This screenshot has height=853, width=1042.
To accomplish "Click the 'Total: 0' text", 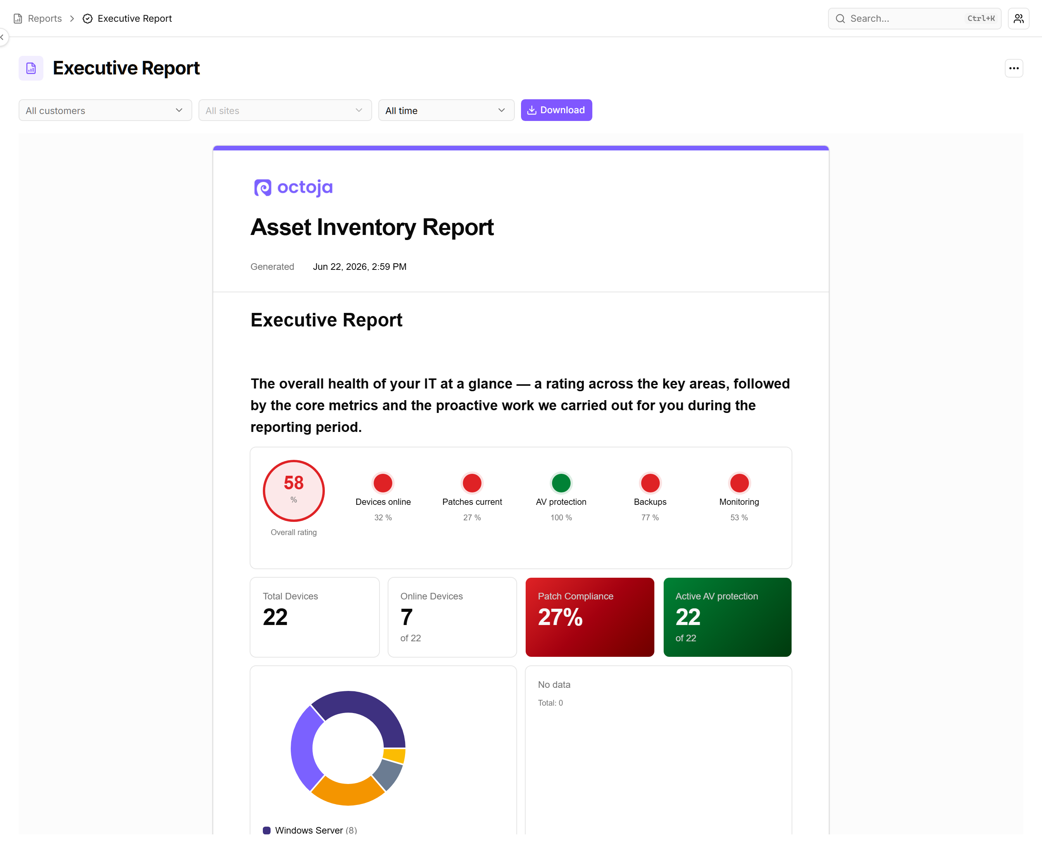I will click(x=550, y=703).
